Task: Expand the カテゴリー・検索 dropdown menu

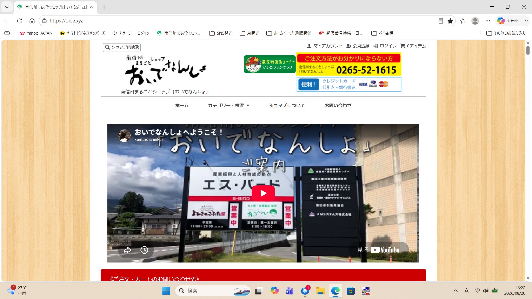Action: click(x=228, y=106)
